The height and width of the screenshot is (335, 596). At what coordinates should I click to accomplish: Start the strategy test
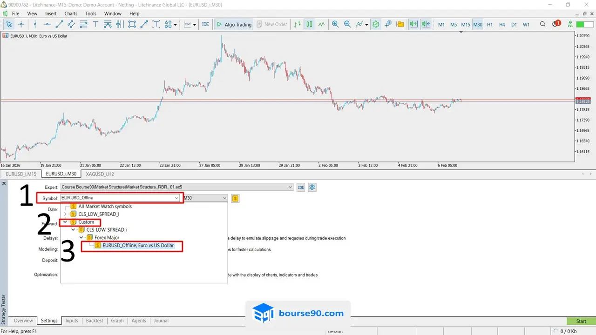581,321
